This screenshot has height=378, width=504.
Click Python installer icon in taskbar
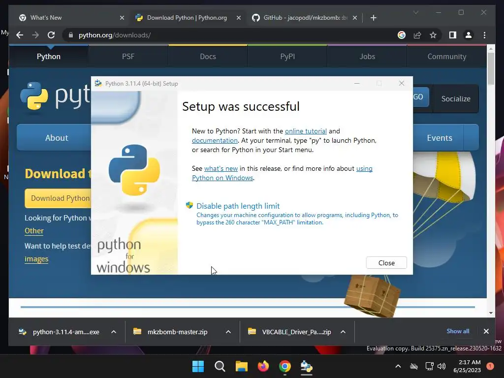307,366
